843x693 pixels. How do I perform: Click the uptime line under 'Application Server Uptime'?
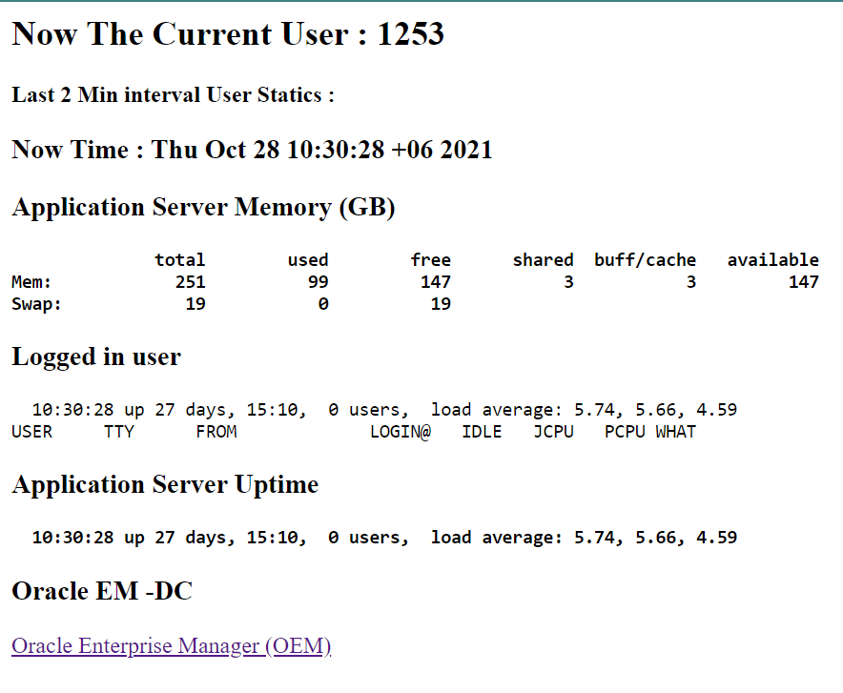click(384, 538)
